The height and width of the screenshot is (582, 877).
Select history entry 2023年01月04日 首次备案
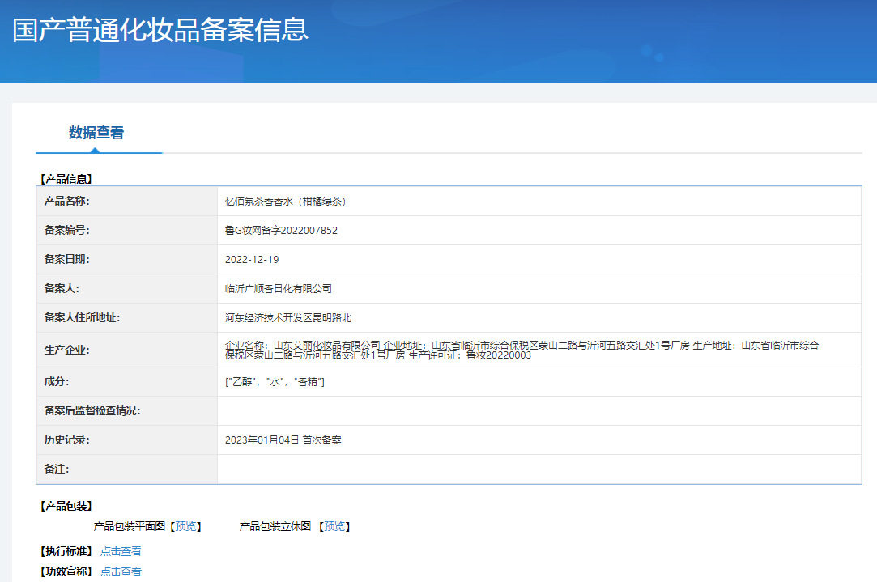point(283,440)
